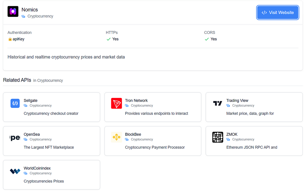Screen dimensions: 306x192
Task: Click the Yes value under HTTPs
Action: point(115,39)
